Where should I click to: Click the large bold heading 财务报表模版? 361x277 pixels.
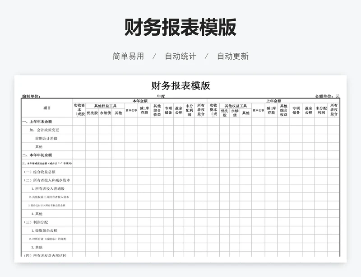click(180, 28)
